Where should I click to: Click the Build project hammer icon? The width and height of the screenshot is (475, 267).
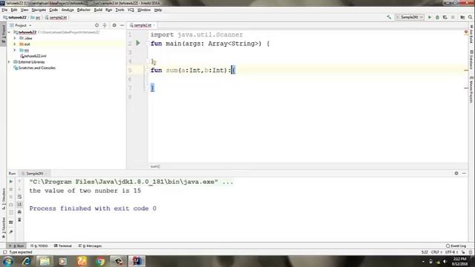389,17
